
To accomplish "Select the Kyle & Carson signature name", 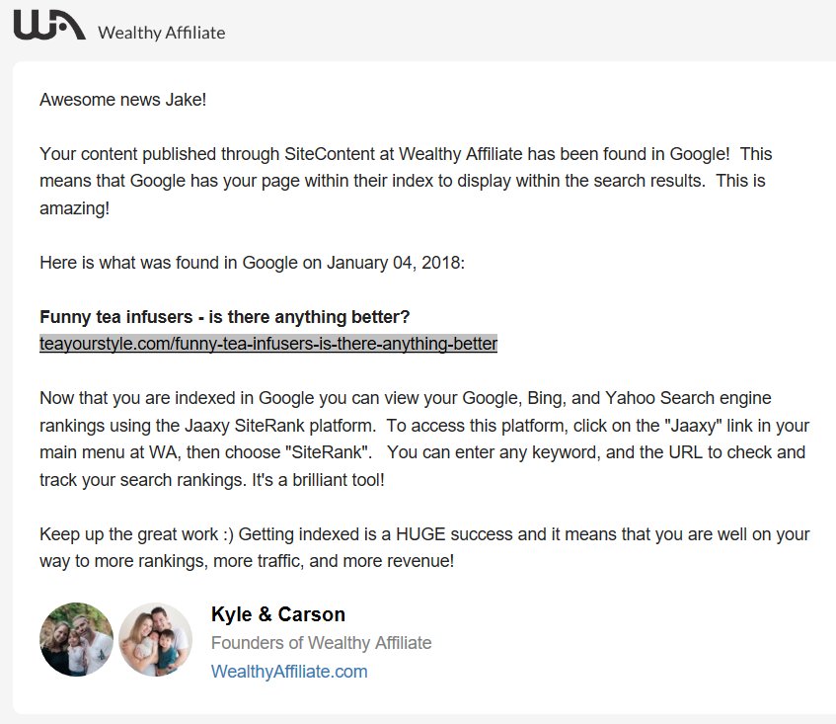I will click(278, 614).
